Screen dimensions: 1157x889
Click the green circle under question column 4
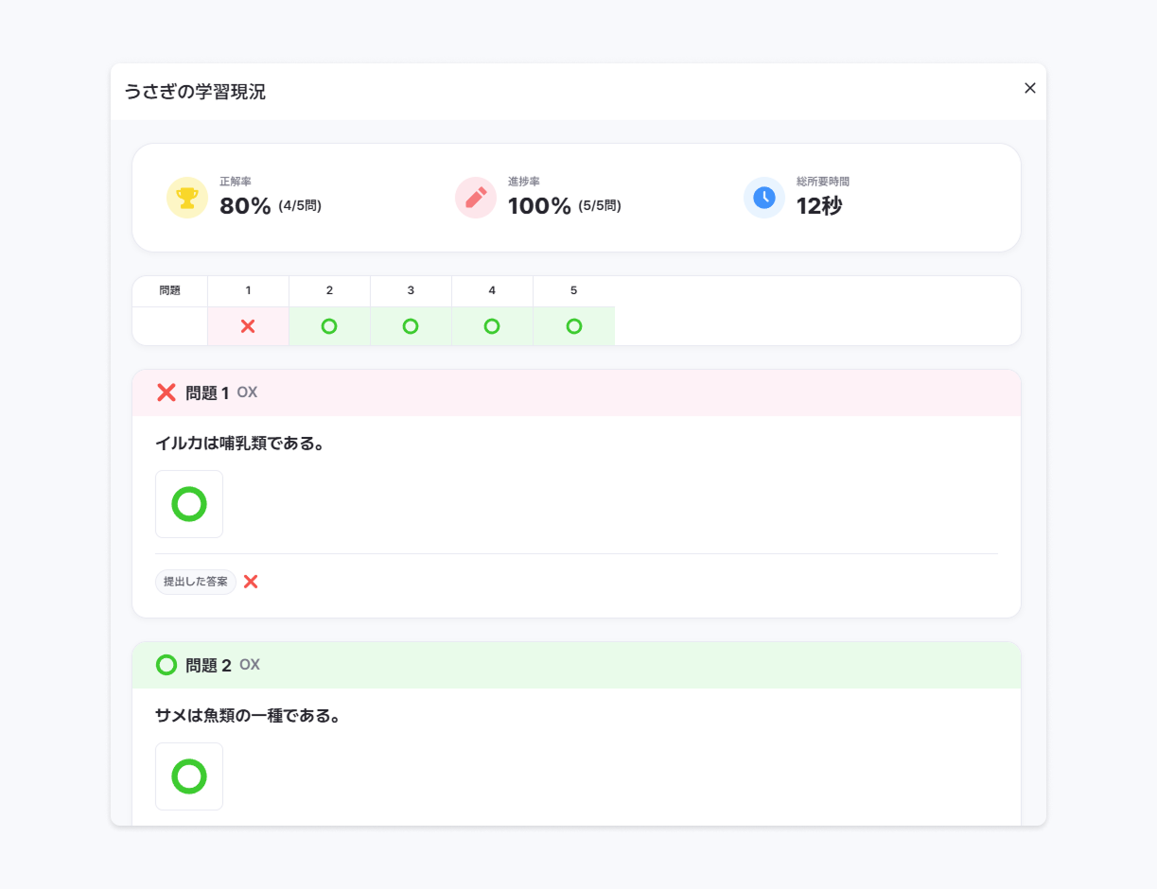(x=492, y=326)
